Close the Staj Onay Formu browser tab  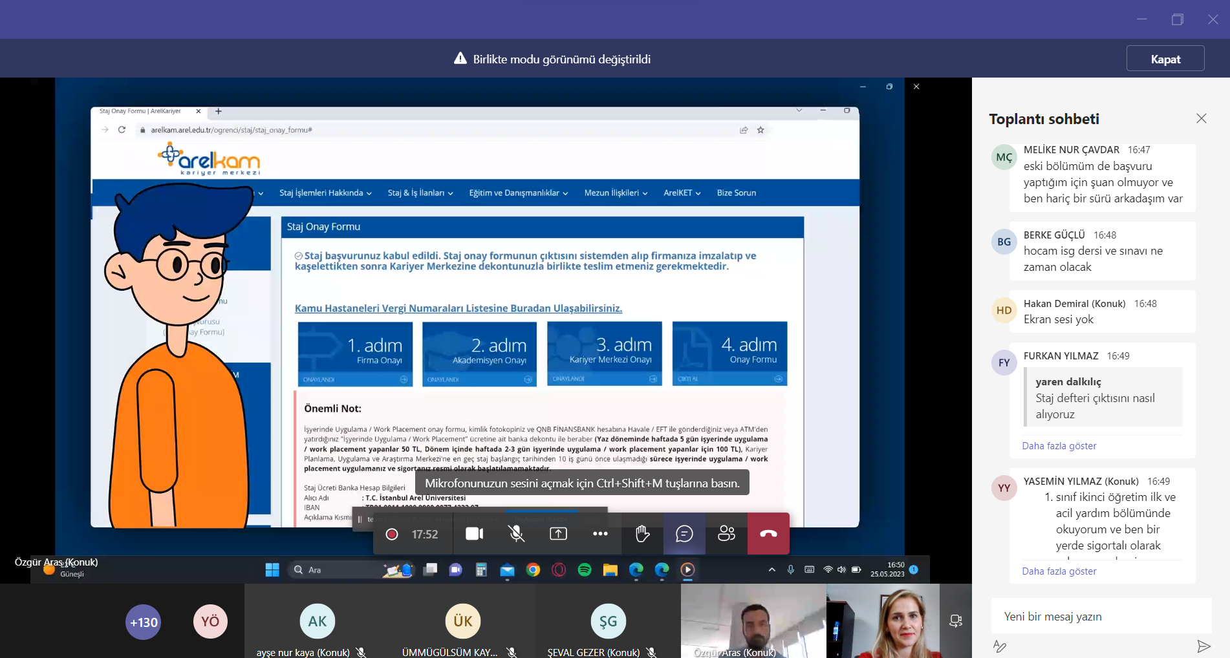199,111
